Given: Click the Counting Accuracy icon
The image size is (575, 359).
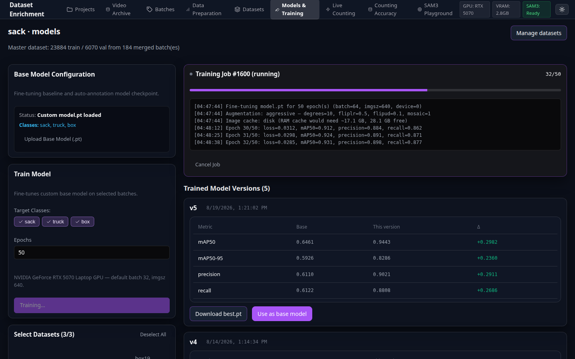Looking at the screenshot, I should tap(370, 10).
